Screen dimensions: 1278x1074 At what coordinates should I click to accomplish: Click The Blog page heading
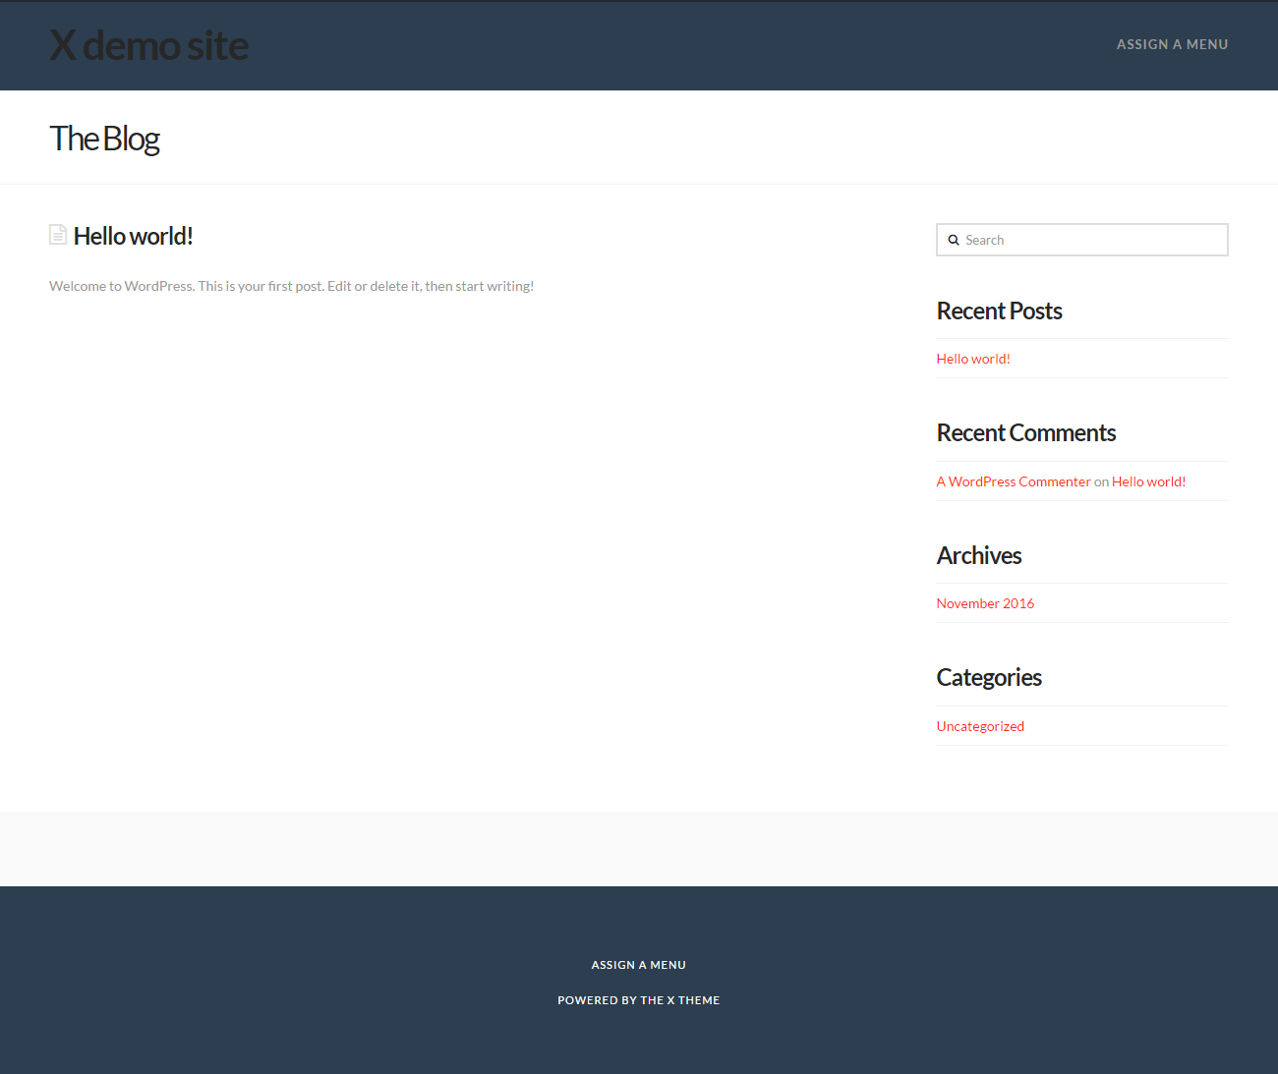click(104, 139)
